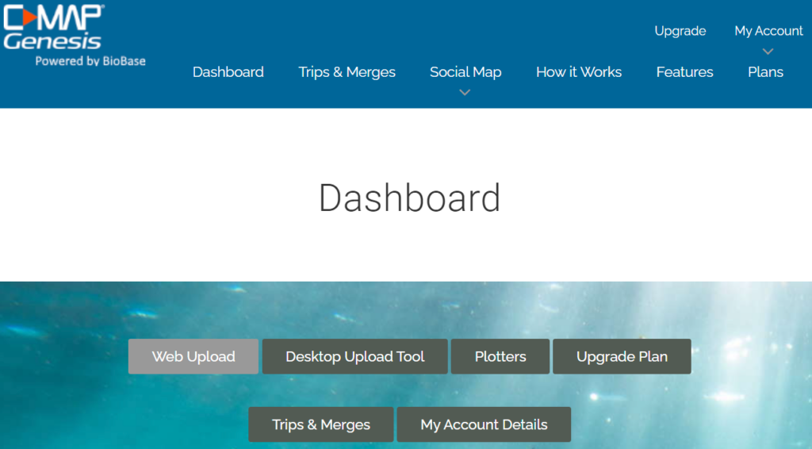Screen dimensions: 812x449
Task: Click the Upgrade link at top
Action: pos(680,31)
